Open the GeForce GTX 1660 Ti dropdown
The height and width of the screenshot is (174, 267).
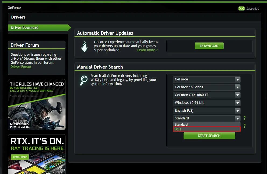pos(206,95)
